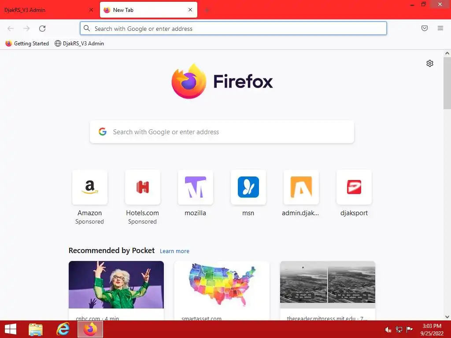This screenshot has height=338, width=451.
Task: Open the Save to Pocket icon
Action: coord(425,28)
